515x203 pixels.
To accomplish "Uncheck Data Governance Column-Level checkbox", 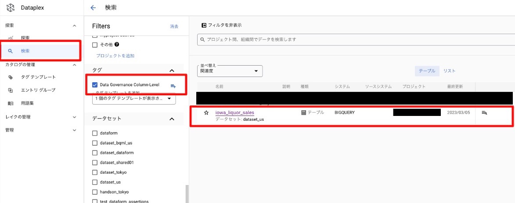I will click(95, 85).
